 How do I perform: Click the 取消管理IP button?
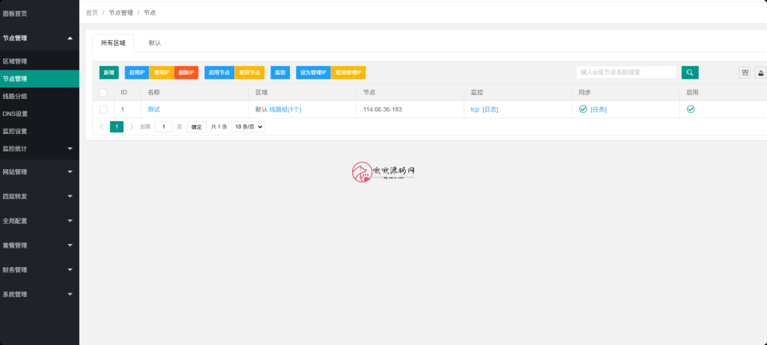(348, 73)
